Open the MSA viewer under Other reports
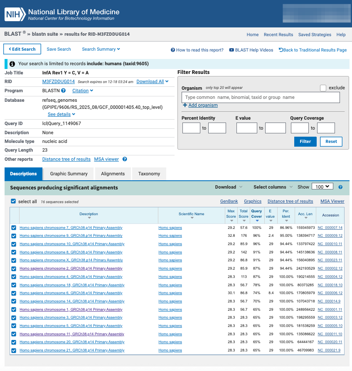The image size is (352, 371). point(106,159)
